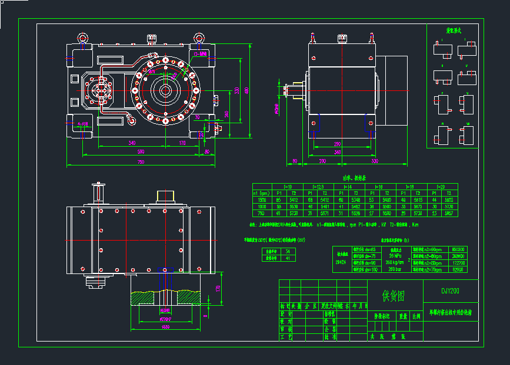Image resolution: width=510 pixels, height=365 pixels.
Task: Click the 装配形式 heading in the right panel
Action: (x=453, y=30)
